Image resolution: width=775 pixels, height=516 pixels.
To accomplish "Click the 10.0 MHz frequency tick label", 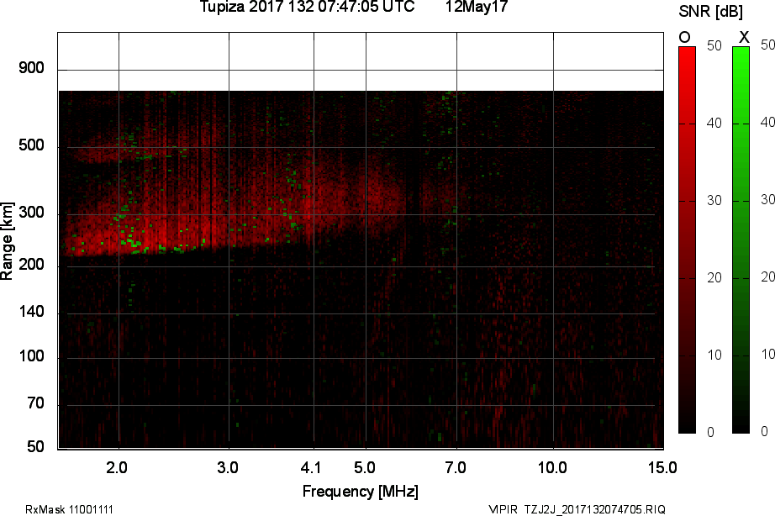I will point(552,467).
